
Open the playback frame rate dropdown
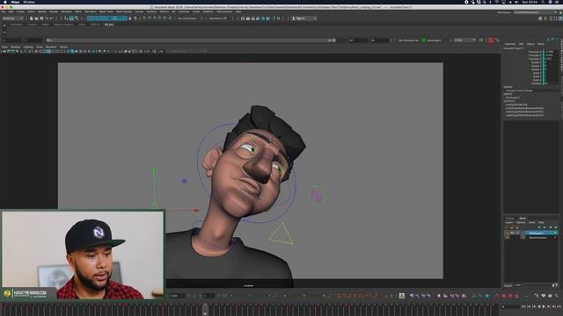click(x=464, y=40)
